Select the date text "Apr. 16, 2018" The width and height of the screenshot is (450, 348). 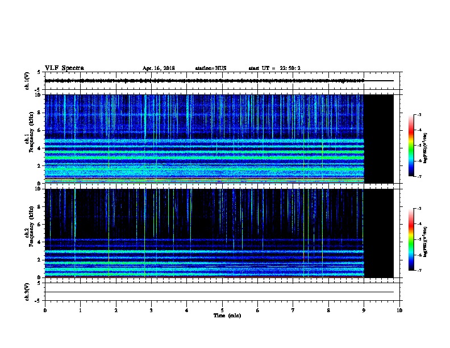click(x=159, y=68)
